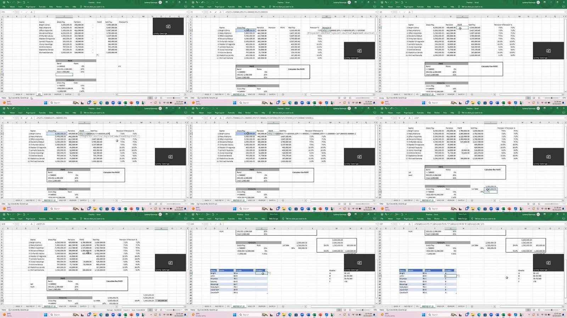
Task: Cancel formula entry in middle-right screenshot
Action: (x=399, y=118)
